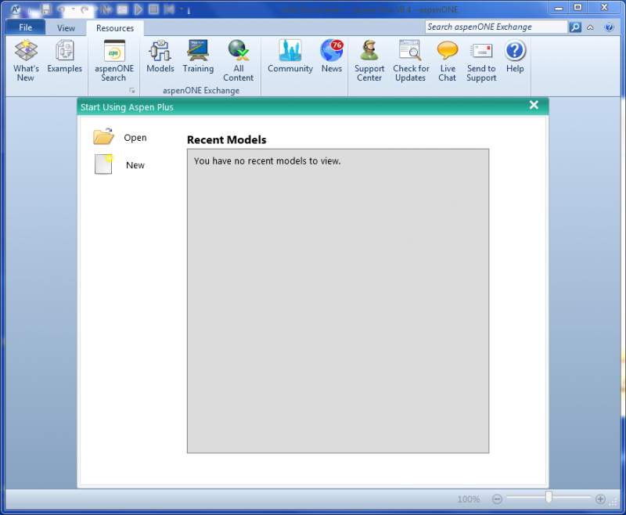The height and width of the screenshot is (515, 626).
Task: Click the 100% zoom level text
Action: pos(469,499)
